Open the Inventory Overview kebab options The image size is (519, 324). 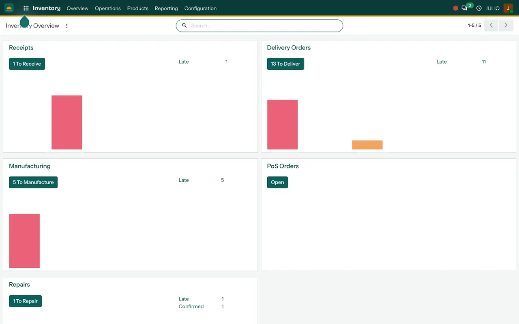(x=67, y=26)
